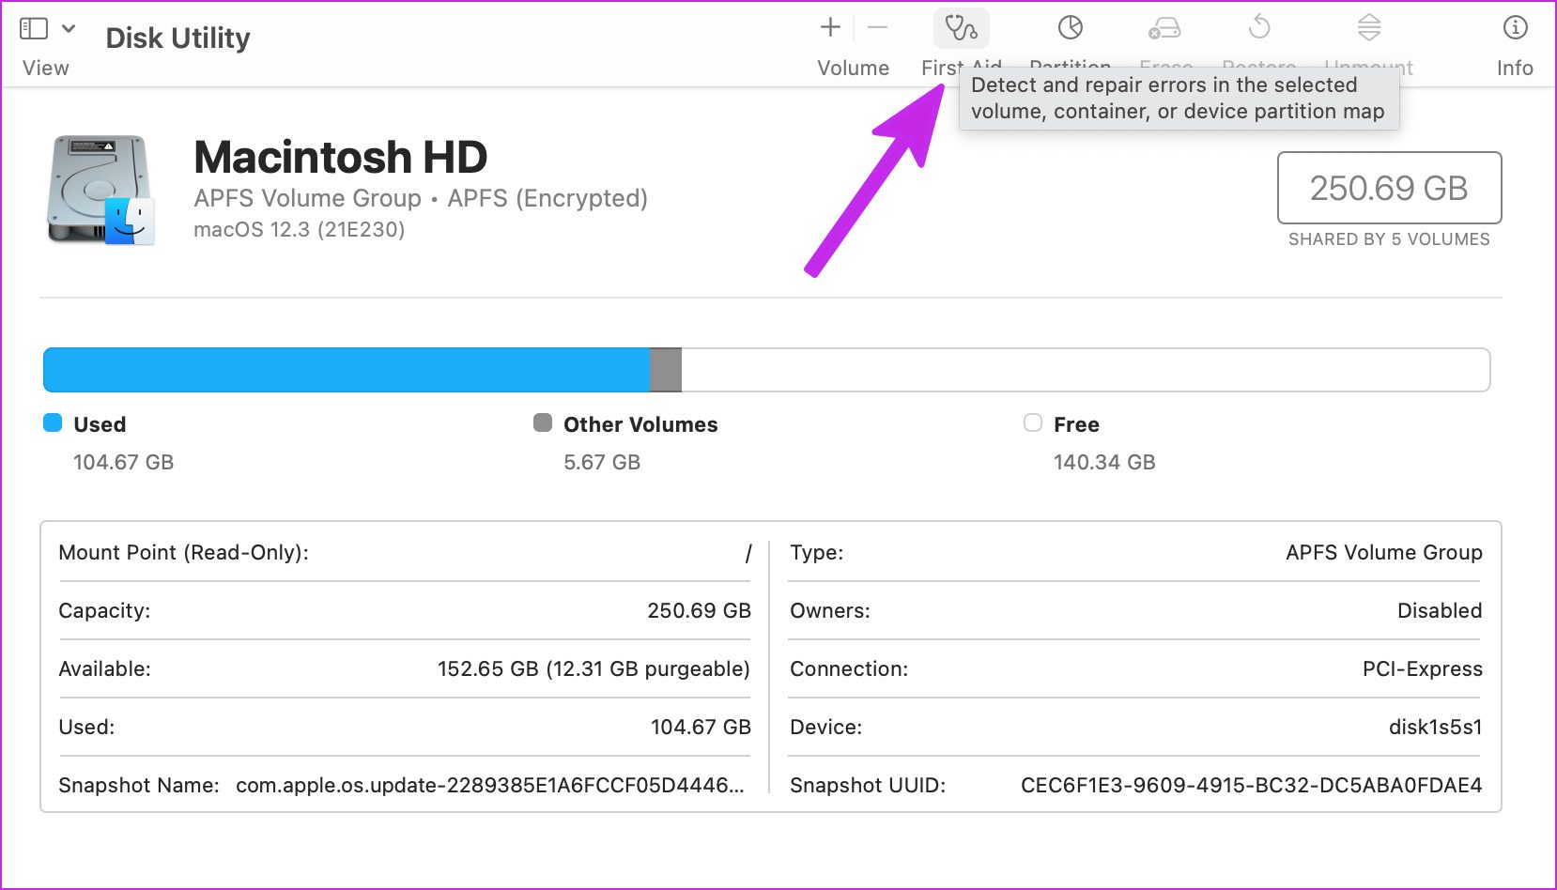Click the Info toolbar label
The image size is (1557, 890).
tap(1515, 68)
